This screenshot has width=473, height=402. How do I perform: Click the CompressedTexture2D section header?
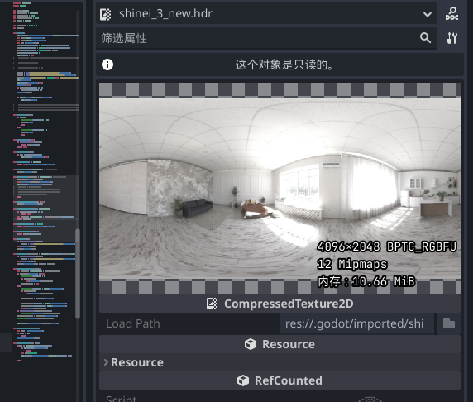279,304
